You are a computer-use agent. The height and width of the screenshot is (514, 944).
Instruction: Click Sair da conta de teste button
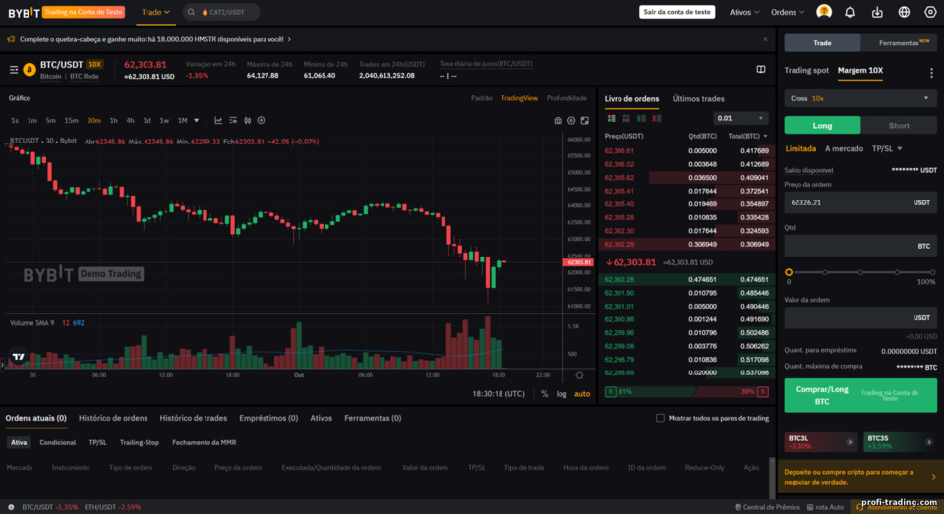(x=677, y=12)
